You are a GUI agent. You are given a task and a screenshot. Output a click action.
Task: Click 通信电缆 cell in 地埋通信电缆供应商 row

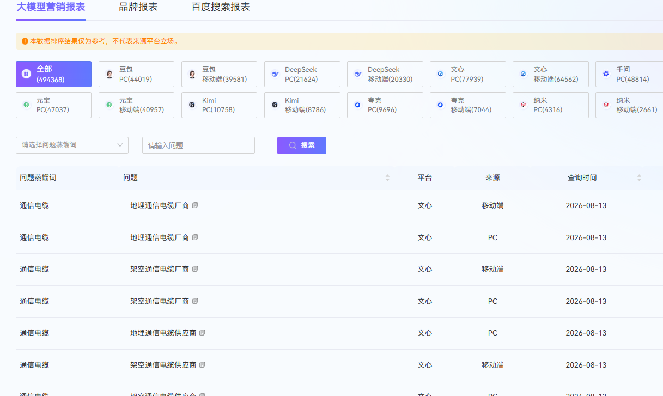[x=34, y=333]
